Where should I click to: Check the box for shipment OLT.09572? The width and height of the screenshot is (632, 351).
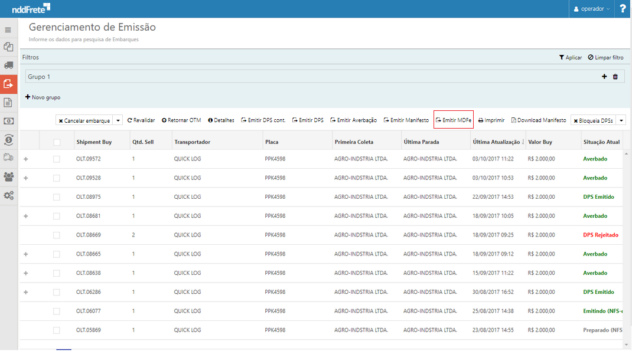(x=57, y=159)
